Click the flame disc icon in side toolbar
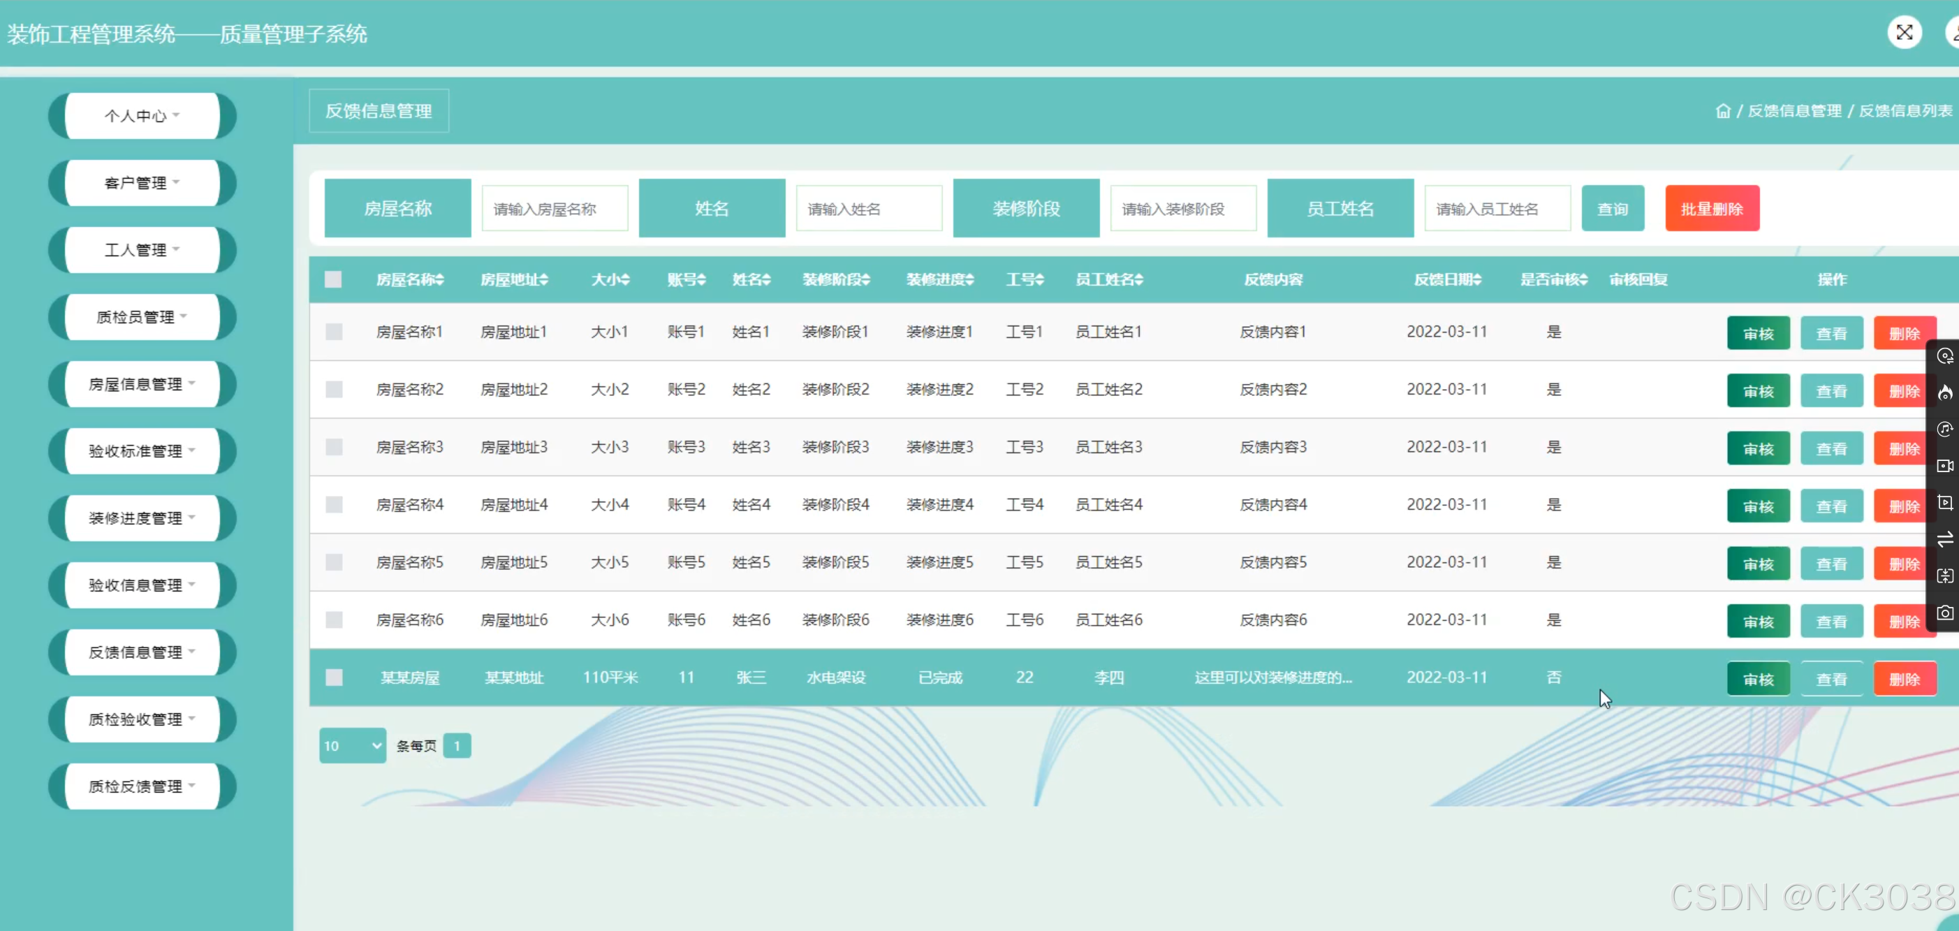Image resolution: width=1959 pixels, height=931 pixels. coord(1944,393)
